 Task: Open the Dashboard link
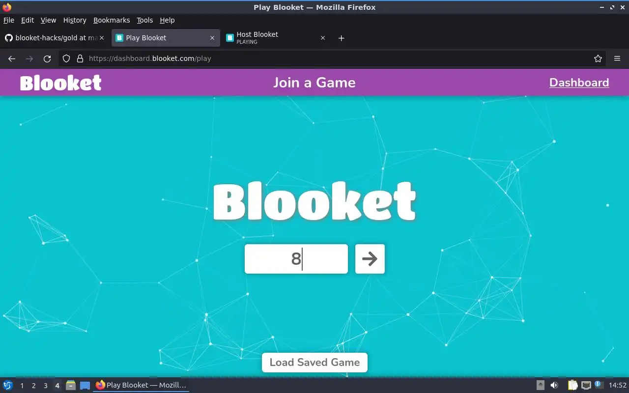tap(579, 83)
